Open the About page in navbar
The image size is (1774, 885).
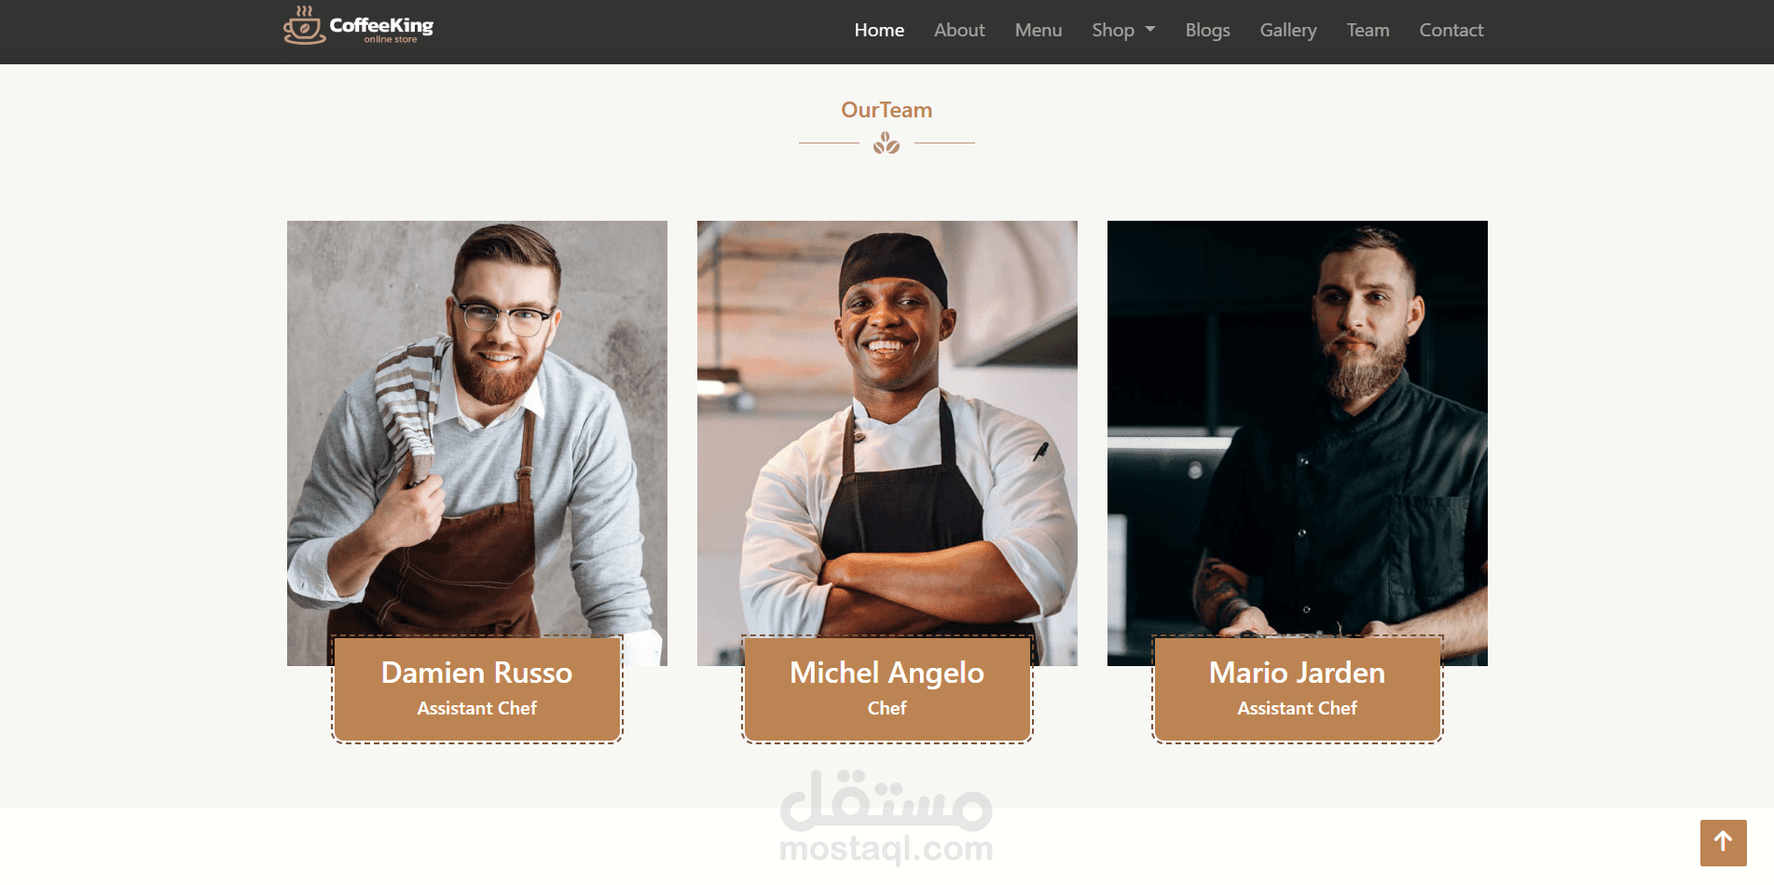pyautogui.click(x=959, y=30)
